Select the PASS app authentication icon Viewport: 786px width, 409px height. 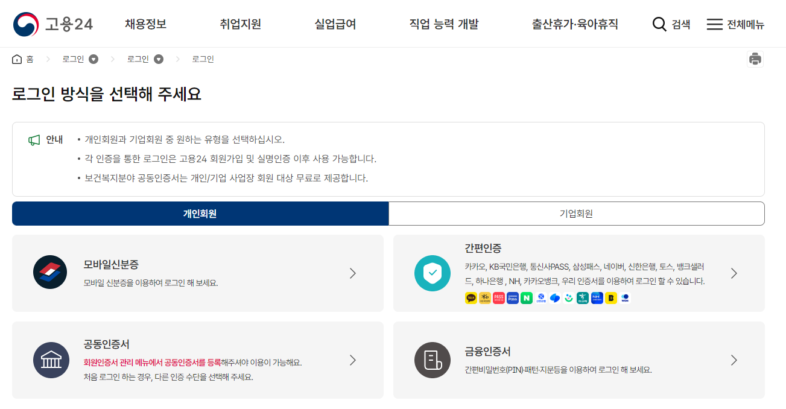coord(498,297)
